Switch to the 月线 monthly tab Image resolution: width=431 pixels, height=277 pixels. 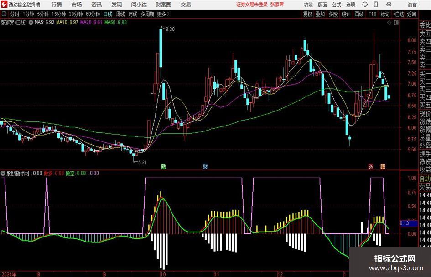click(133, 14)
